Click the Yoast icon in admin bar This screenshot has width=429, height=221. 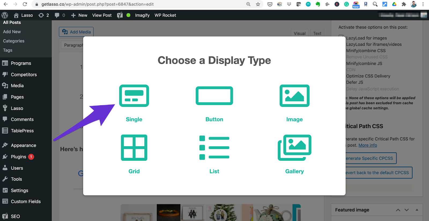(x=120, y=15)
